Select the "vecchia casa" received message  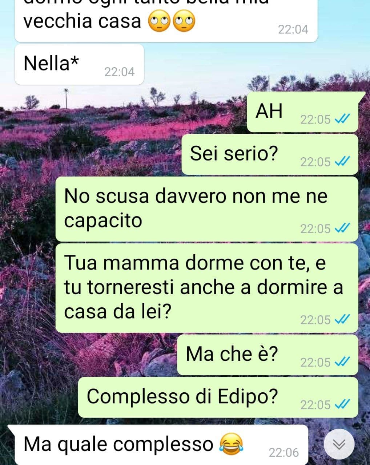[x=166, y=21]
